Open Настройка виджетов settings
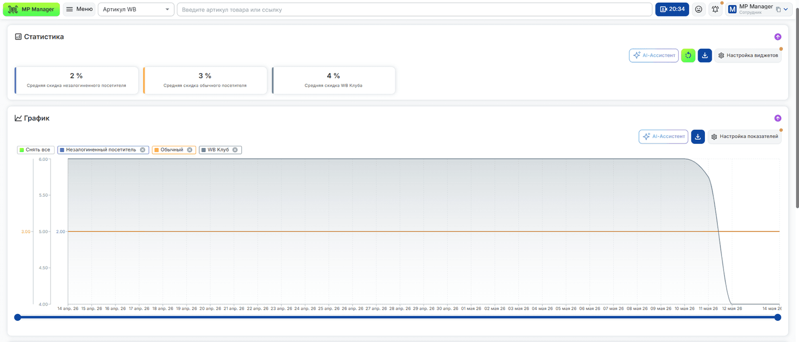799x342 pixels. (x=748, y=56)
